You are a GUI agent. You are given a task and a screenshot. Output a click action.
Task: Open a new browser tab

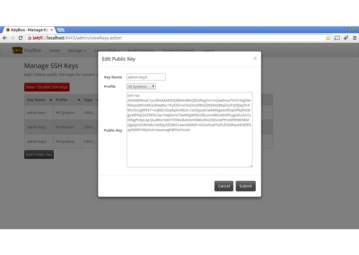coord(60,30)
